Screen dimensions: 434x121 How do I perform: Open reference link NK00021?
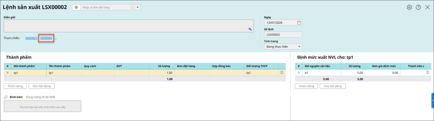[x=31, y=38]
